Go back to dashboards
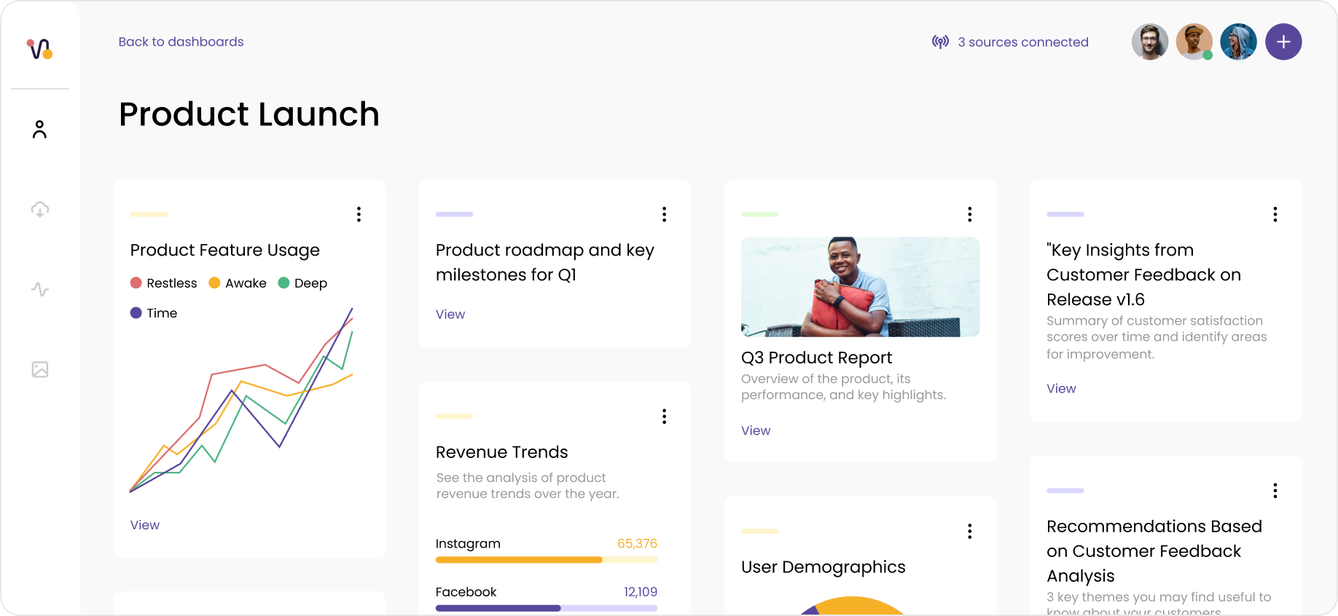This screenshot has height=616, width=1338. click(181, 42)
